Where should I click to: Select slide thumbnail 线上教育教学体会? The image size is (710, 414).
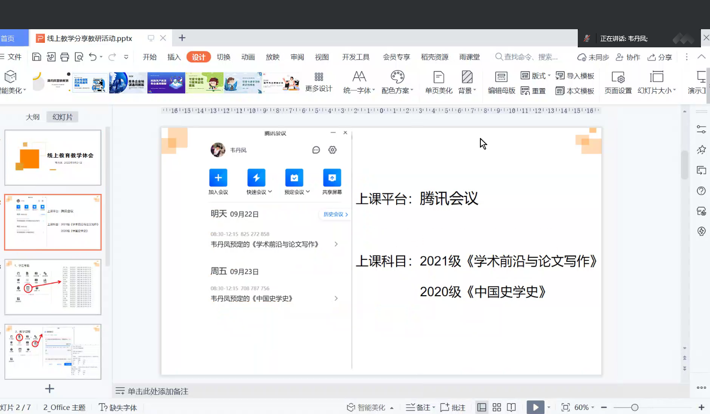click(53, 158)
